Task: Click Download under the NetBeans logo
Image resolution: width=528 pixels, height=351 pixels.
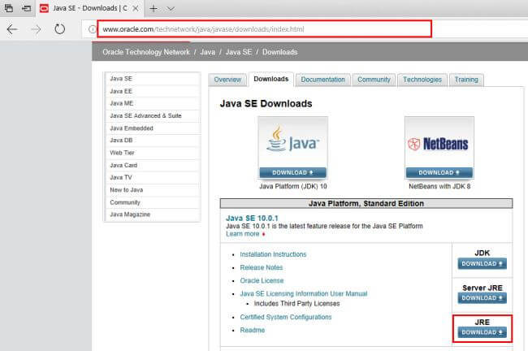Action: point(439,173)
